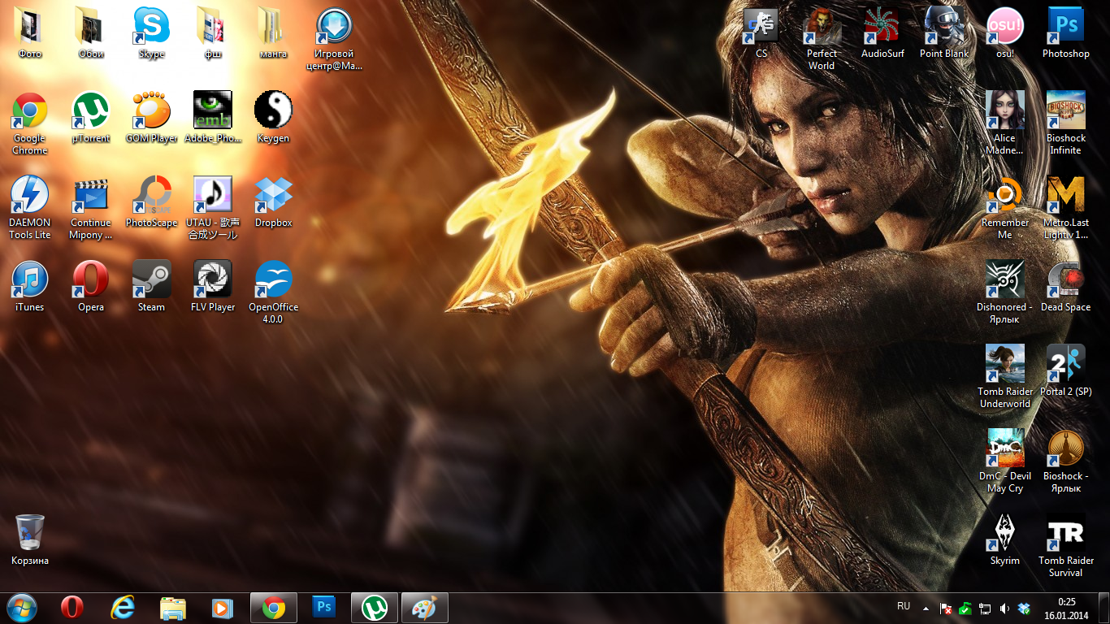This screenshot has height=624, width=1110.
Task: Open FLV Player shortcut
Action: 212,286
